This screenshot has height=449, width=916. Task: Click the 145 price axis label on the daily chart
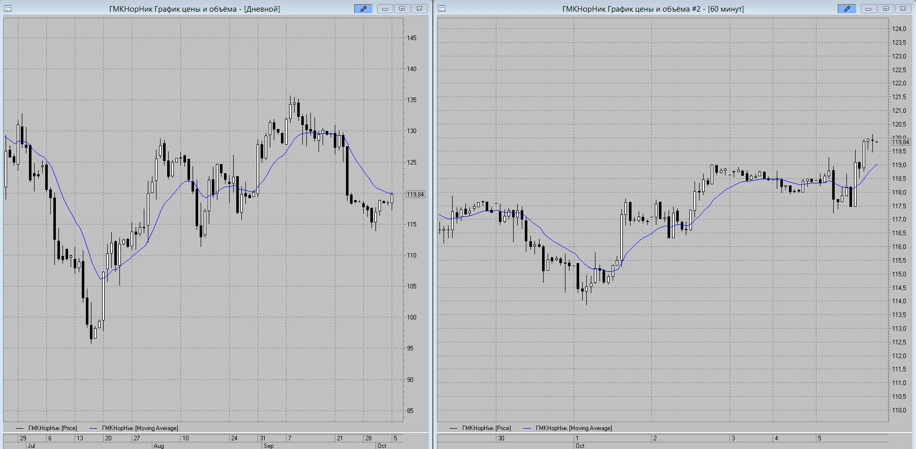tap(412, 38)
